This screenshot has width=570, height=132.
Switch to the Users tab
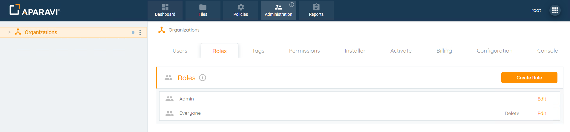180,51
